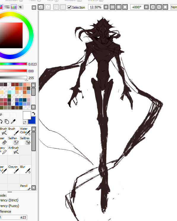Viewport: 177px width, 221px height.
Task: Select the Crayon brush tool
Action: (x=13, y=169)
